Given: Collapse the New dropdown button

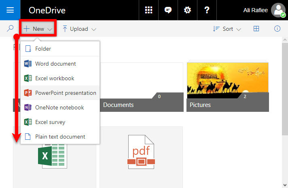Looking at the screenshot, I should [x=38, y=29].
